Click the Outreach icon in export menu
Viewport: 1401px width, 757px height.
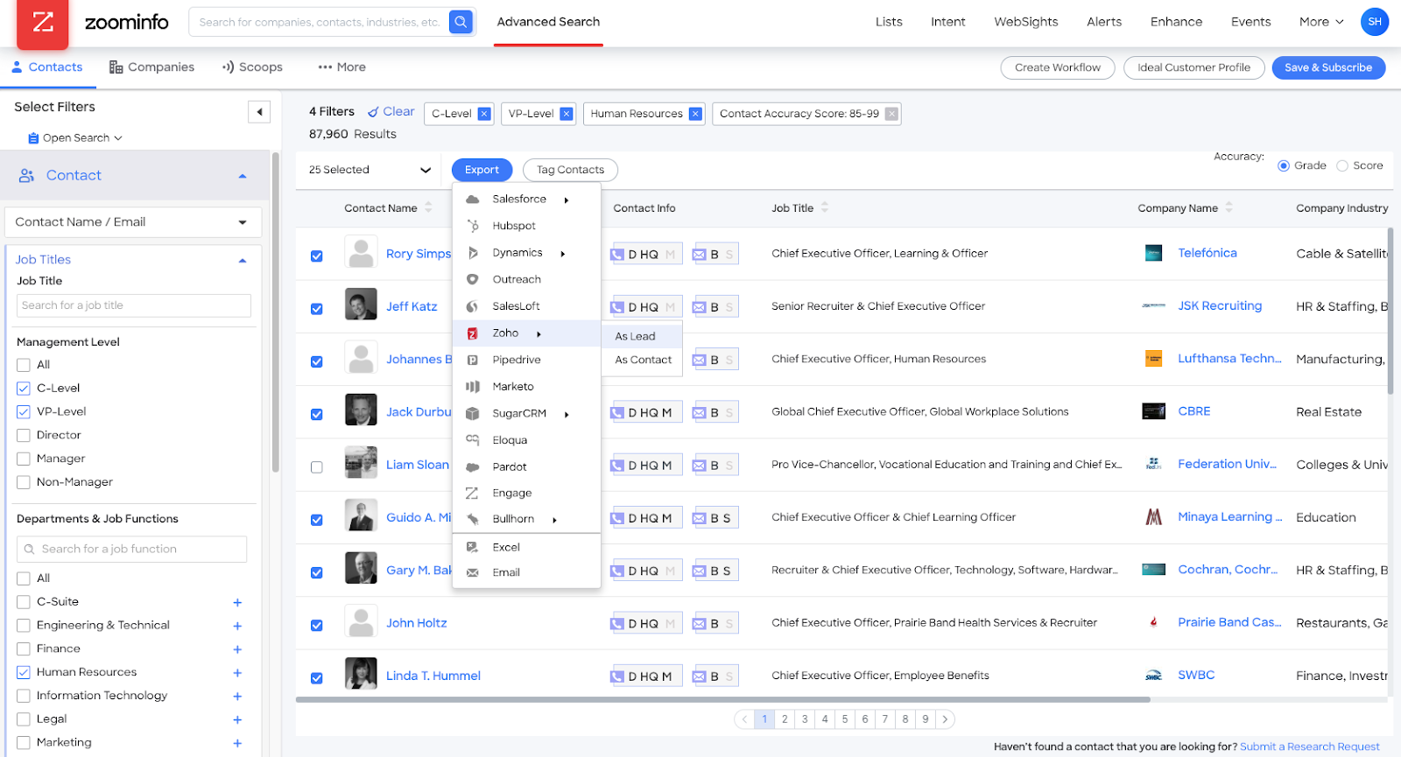click(473, 279)
